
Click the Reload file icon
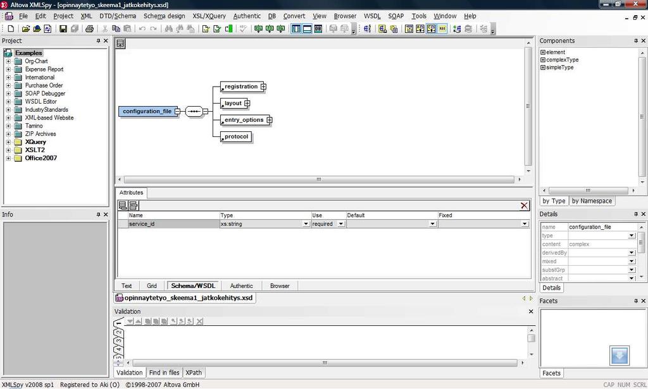point(48,29)
